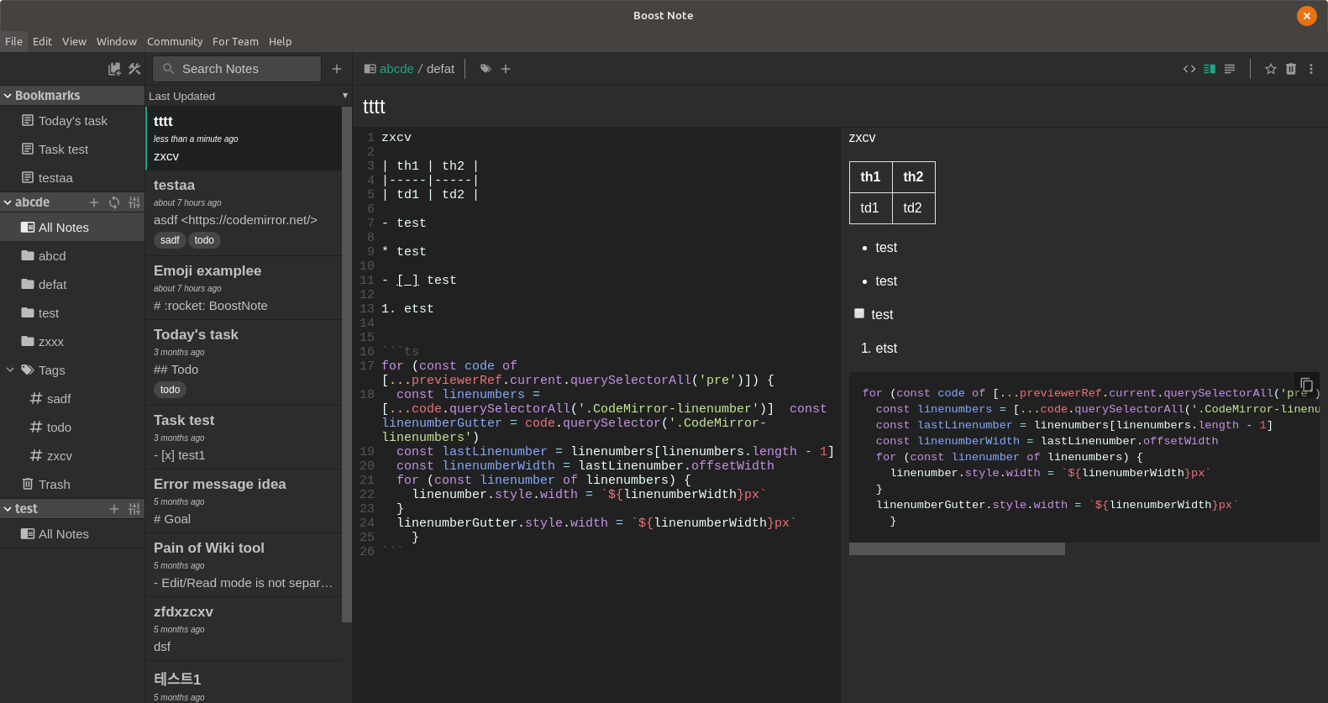
Task: Open the Edit menu
Action: [42, 41]
